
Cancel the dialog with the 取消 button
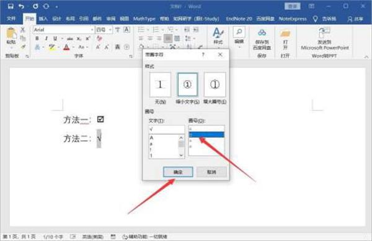coord(211,172)
